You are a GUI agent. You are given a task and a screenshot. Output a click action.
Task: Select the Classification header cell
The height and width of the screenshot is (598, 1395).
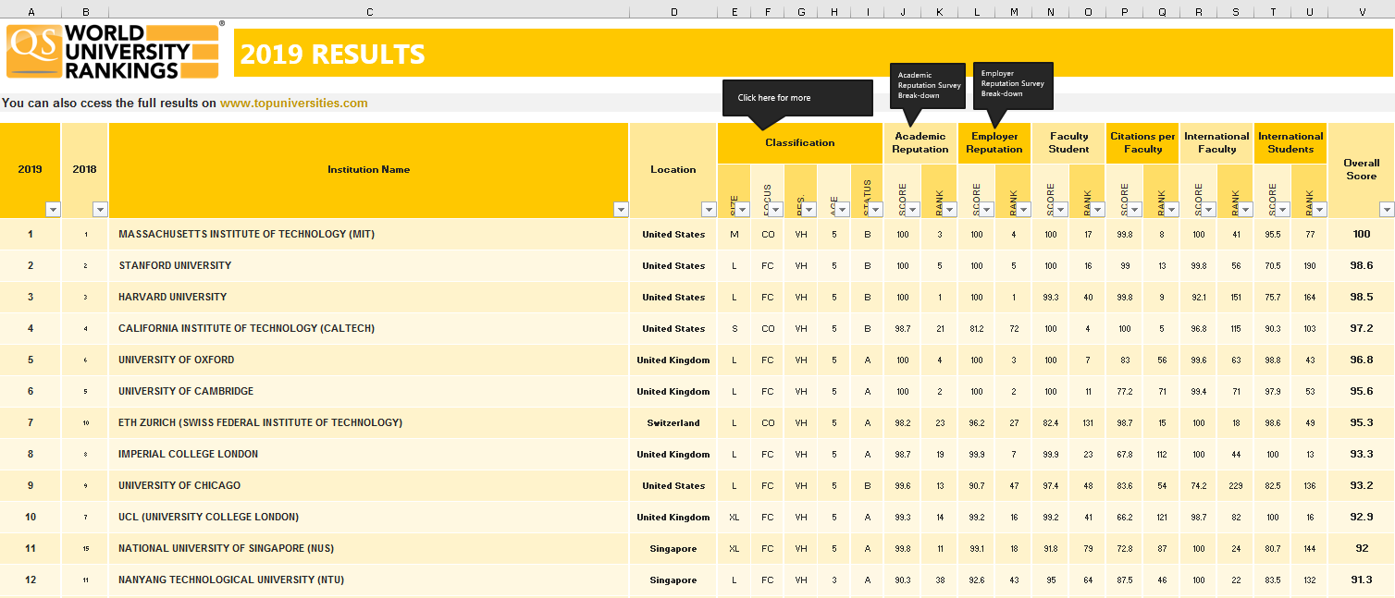[x=800, y=143]
